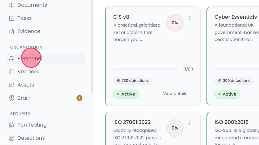
Task: Click the sidebar vertical scrollbar
Action: tap(92, 46)
